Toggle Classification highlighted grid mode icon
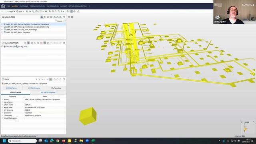The width and height of the screenshot is (256, 144). pyautogui.click(x=45, y=43)
